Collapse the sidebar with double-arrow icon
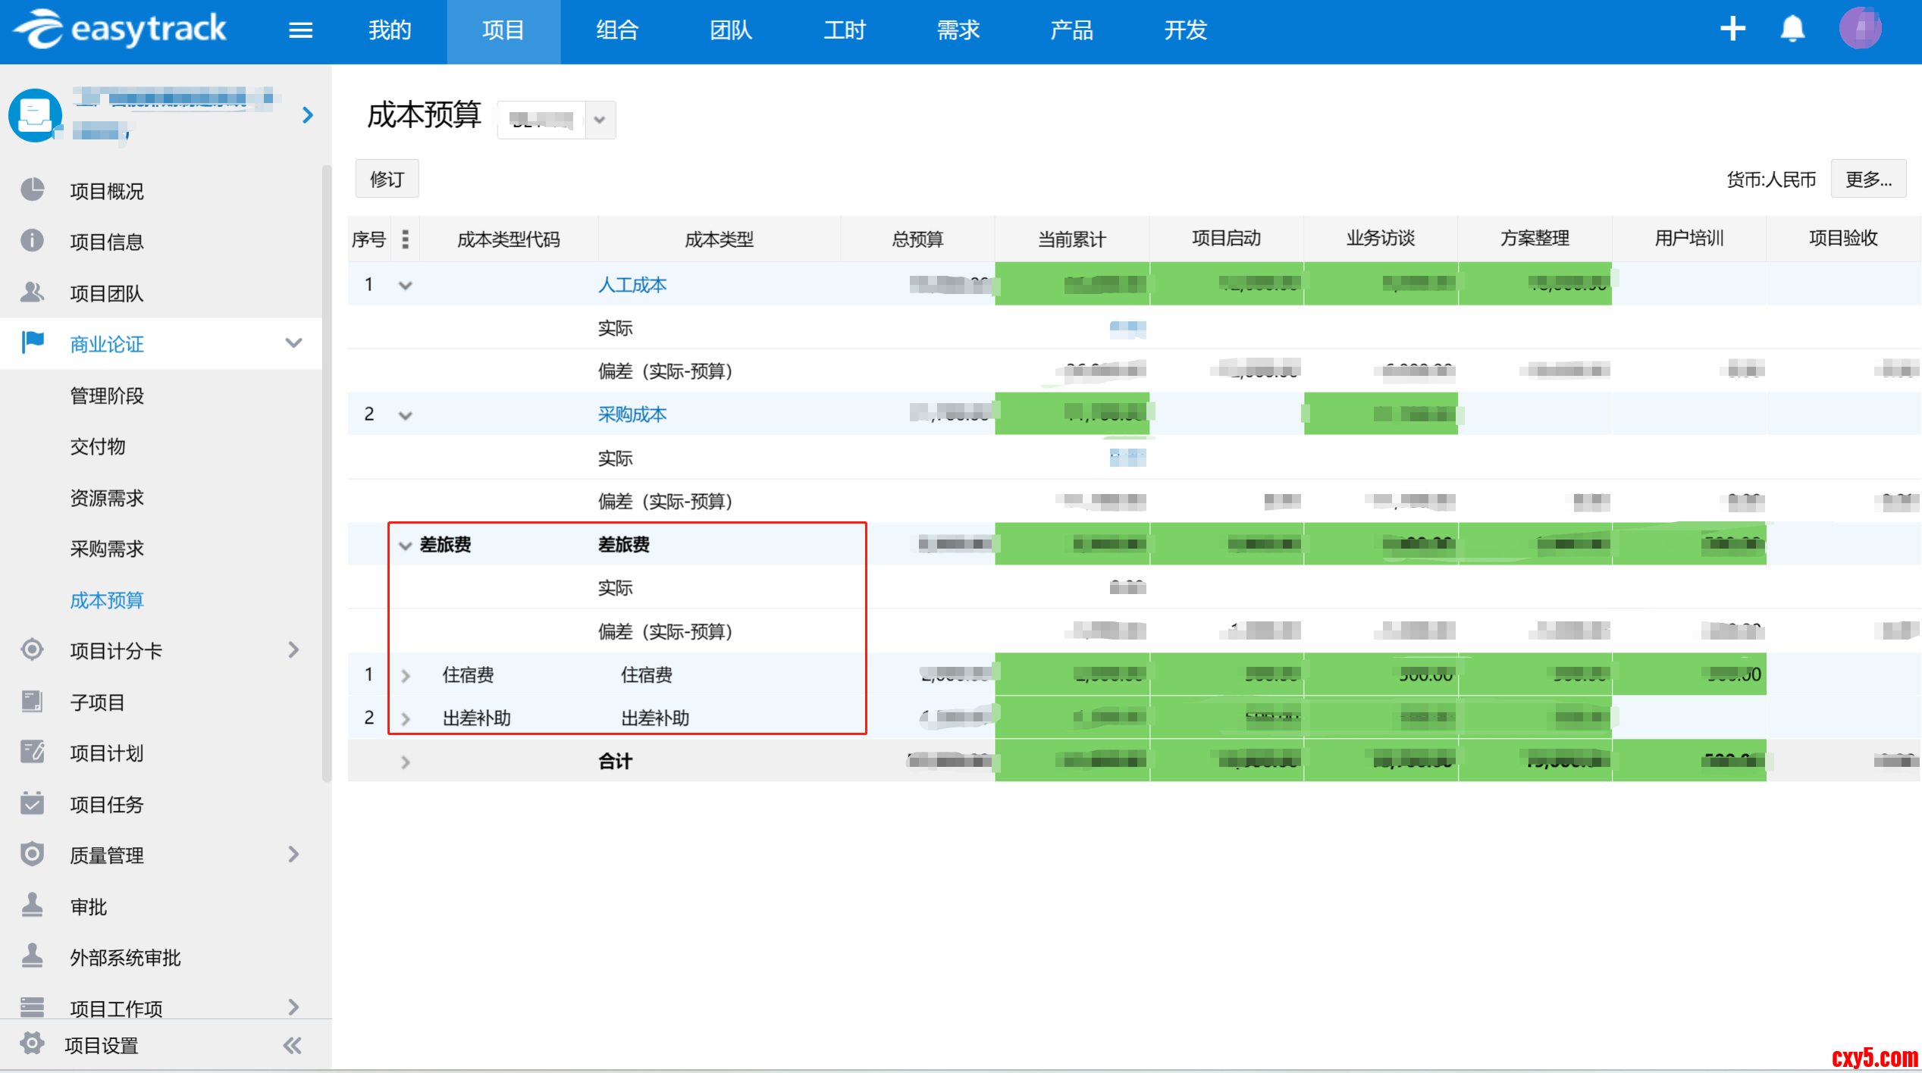 coord(293,1046)
